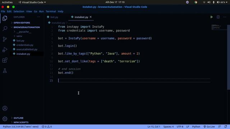Open executablebot.py in the explorer
Image resolution: width=230 pixels, height=129 pixels.
click(x=27, y=49)
